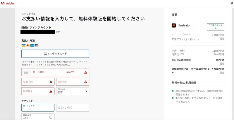Click the オプション section heading
Image resolution: width=234 pixels, height=120 pixels.
(27, 101)
